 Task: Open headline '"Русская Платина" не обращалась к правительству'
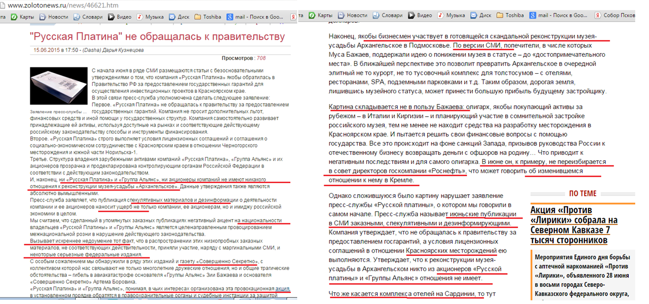pos(158,37)
